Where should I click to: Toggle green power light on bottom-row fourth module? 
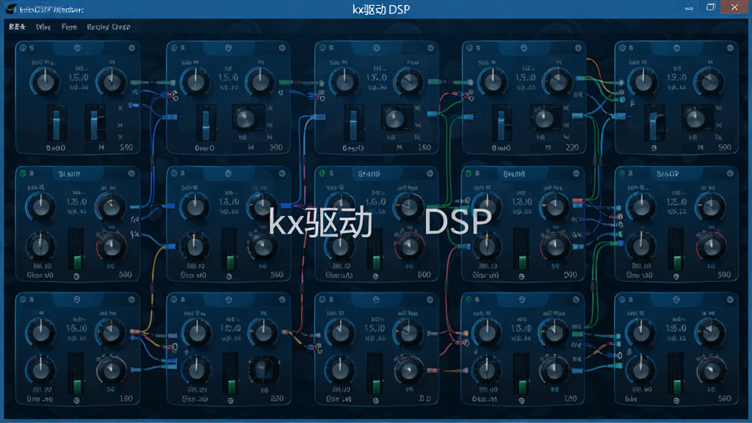469,300
